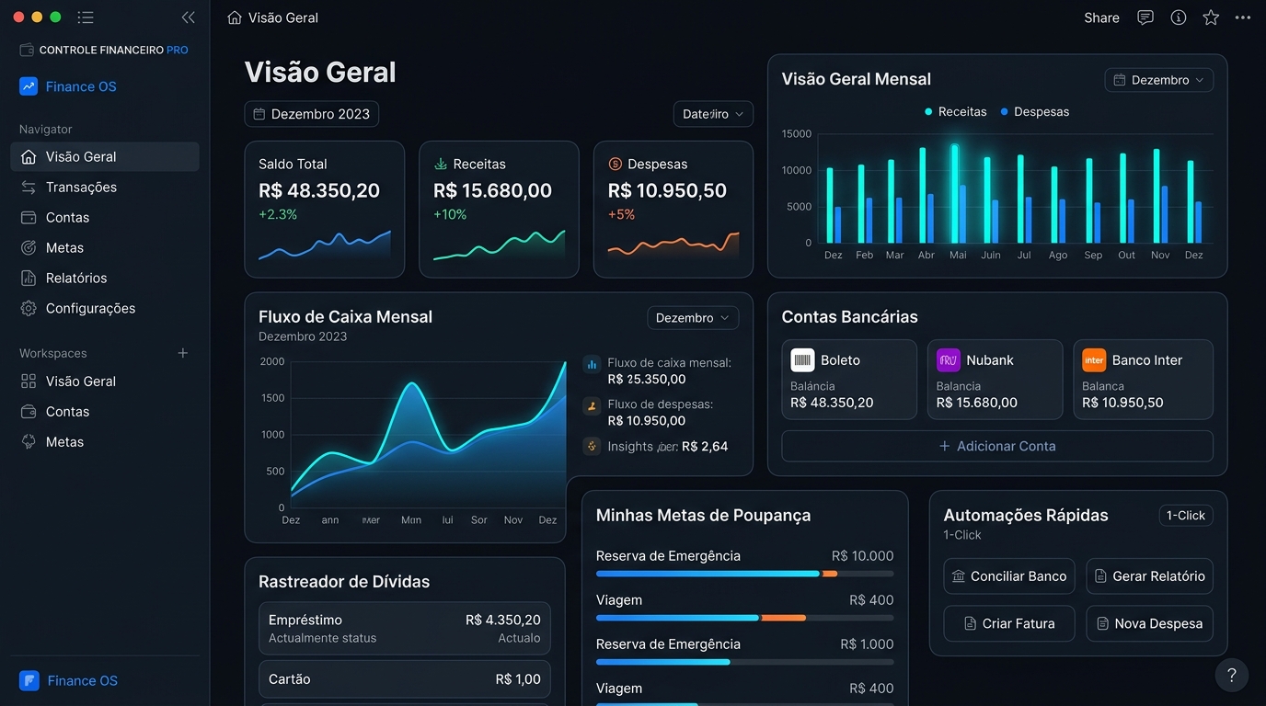Click the bottom Finance OS logo icon
This screenshot has width=1266, height=706.
pyautogui.click(x=29, y=680)
